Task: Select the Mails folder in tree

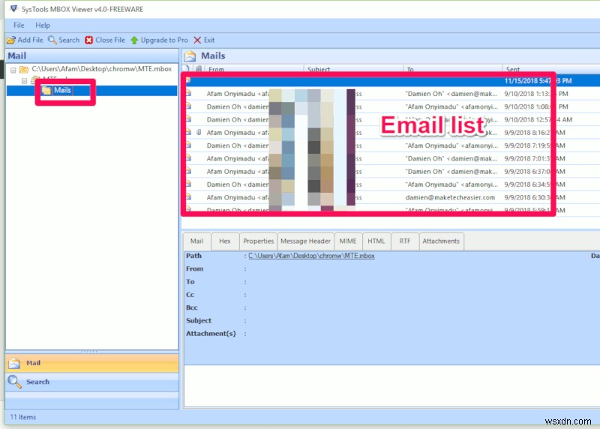Action: [62, 90]
